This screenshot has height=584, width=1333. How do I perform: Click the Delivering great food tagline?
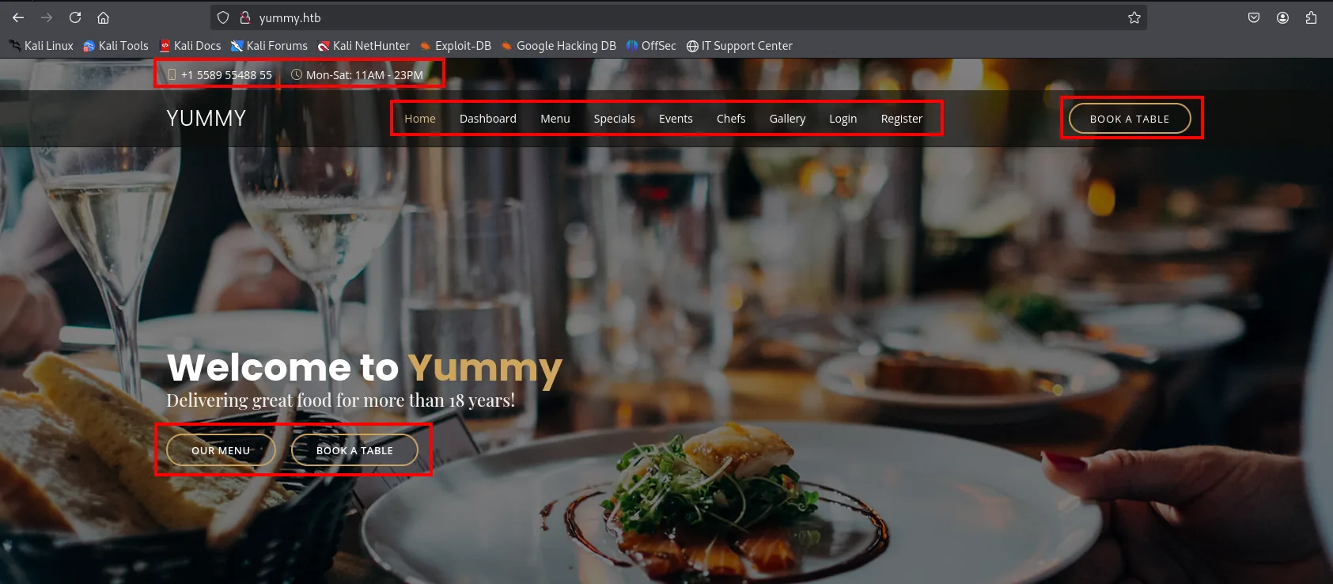click(x=341, y=400)
